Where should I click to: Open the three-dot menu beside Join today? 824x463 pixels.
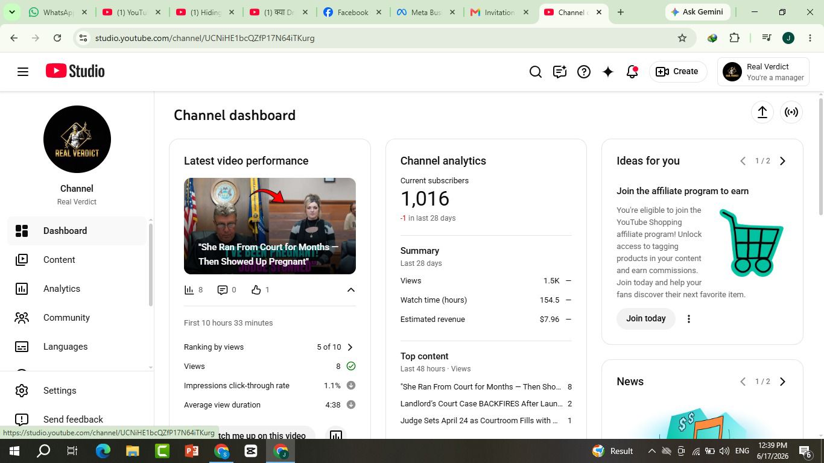689,319
